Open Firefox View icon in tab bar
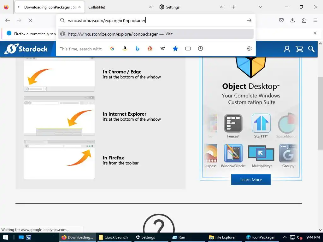323x242 pixels. pos(6,7)
